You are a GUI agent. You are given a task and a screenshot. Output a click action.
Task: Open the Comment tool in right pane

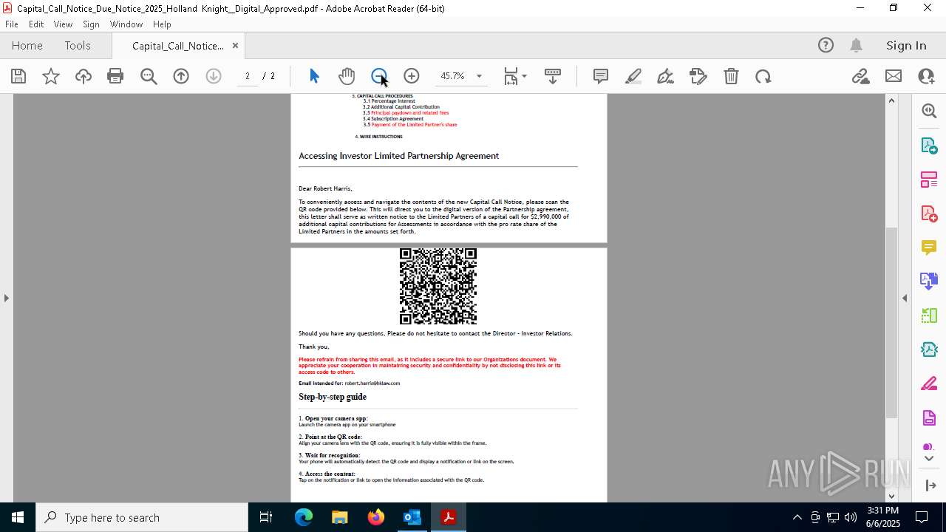(x=929, y=248)
